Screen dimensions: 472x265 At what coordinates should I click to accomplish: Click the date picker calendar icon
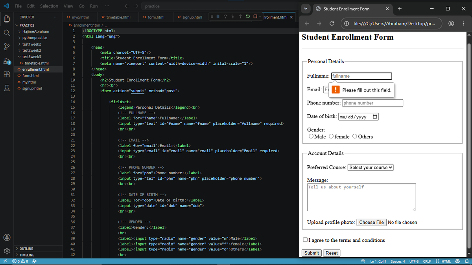[x=374, y=117]
